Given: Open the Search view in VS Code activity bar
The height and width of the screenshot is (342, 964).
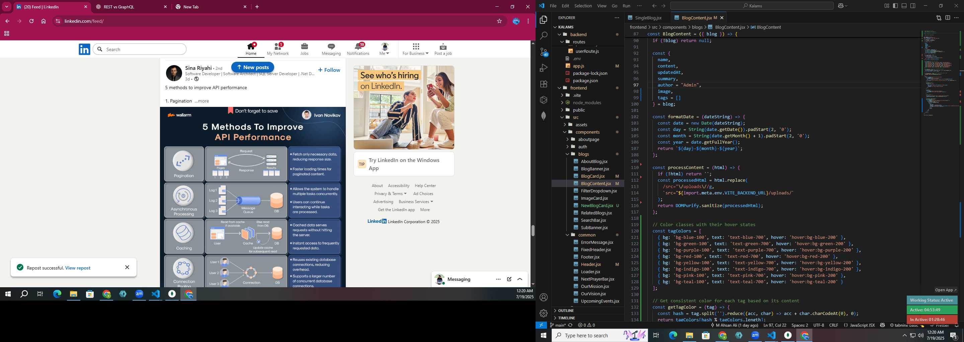Looking at the screenshot, I should coord(544,36).
